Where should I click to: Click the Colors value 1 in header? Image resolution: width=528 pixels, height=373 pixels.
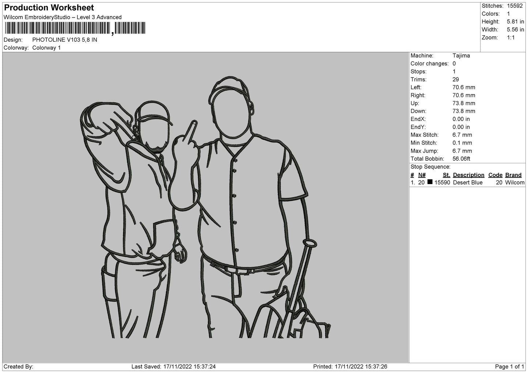coord(509,14)
